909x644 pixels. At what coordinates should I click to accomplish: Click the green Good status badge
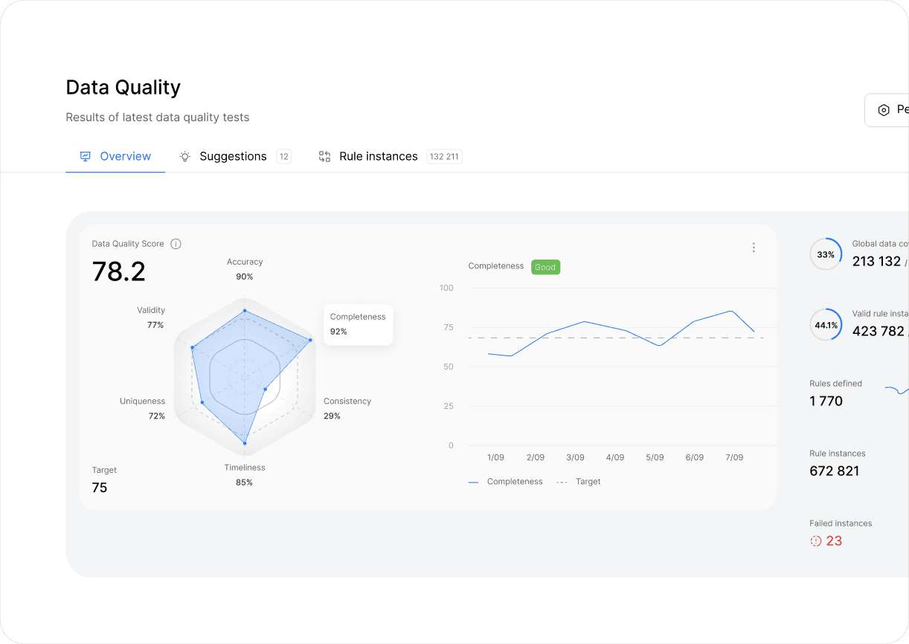click(x=545, y=267)
